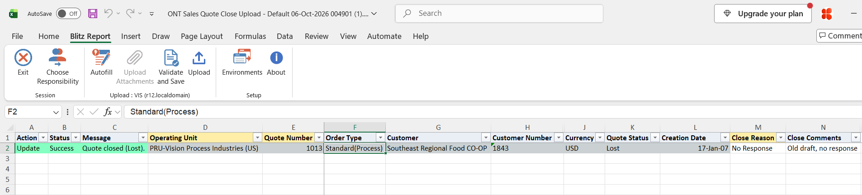Switch to the Formulas tab
This screenshot has height=195, width=862.
point(250,36)
